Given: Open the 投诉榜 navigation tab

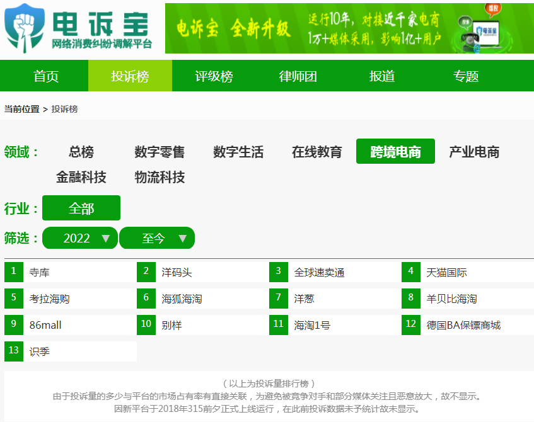Looking at the screenshot, I should (130, 76).
